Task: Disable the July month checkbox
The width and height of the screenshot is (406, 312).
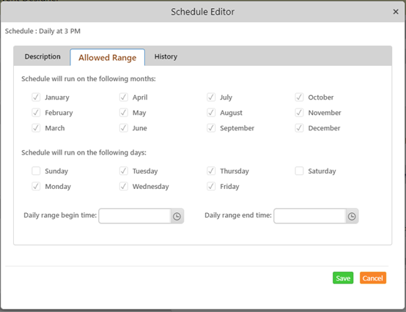Action: [x=211, y=97]
